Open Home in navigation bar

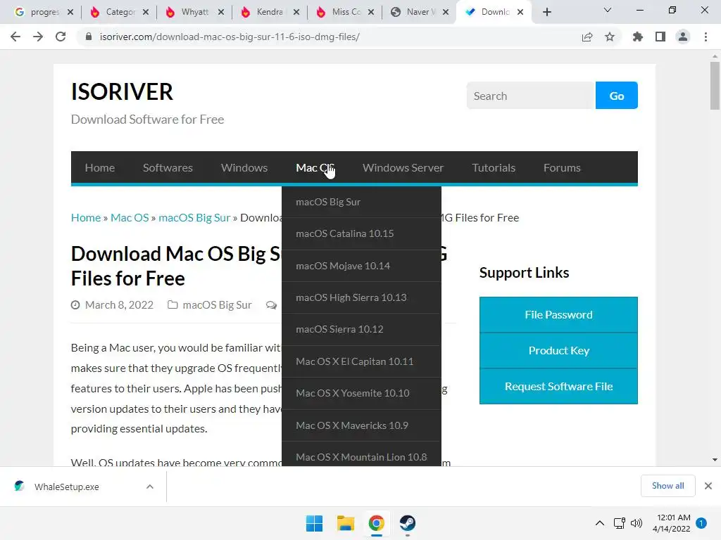pos(100,167)
